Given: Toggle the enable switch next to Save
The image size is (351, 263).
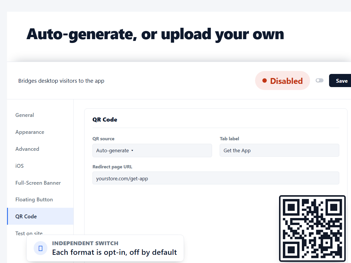Looking at the screenshot, I should [x=319, y=80].
